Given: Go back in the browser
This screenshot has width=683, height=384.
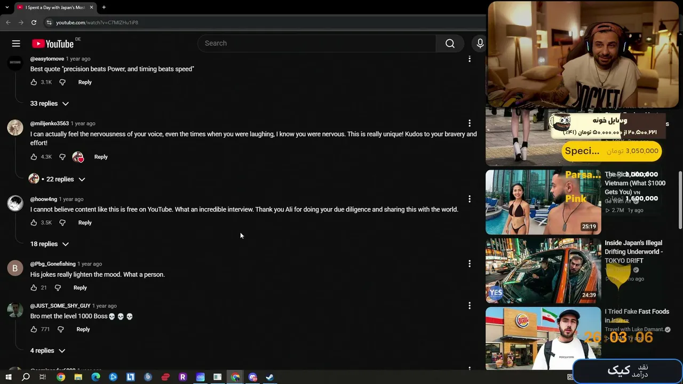Looking at the screenshot, I should pyautogui.click(x=8, y=22).
